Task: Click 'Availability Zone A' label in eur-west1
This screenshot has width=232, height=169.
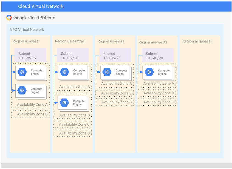Action: point(159,83)
